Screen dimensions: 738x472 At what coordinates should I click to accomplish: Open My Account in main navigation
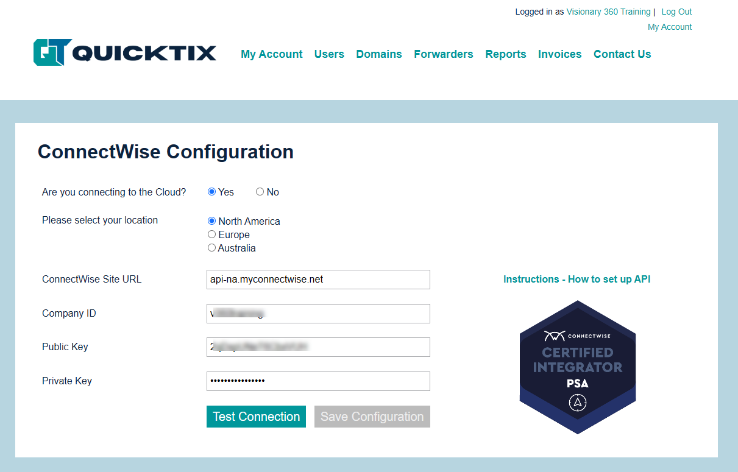click(x=272, y=54)
